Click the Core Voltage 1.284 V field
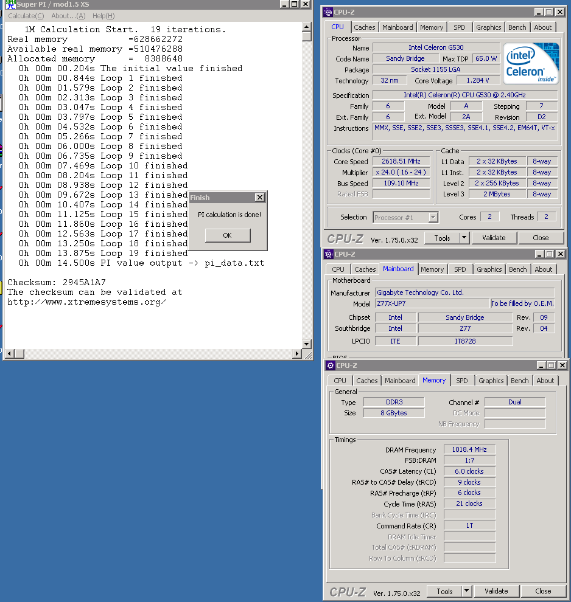The height and width of the screenshot is (602, 571). pyautogui.click(x=478, y=81)
